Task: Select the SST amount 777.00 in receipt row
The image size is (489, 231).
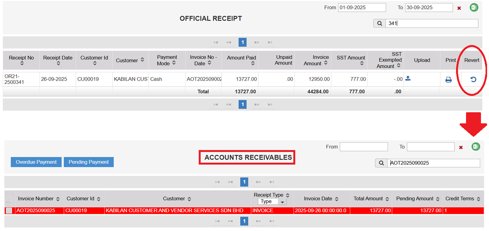Action: click(349, 79)
